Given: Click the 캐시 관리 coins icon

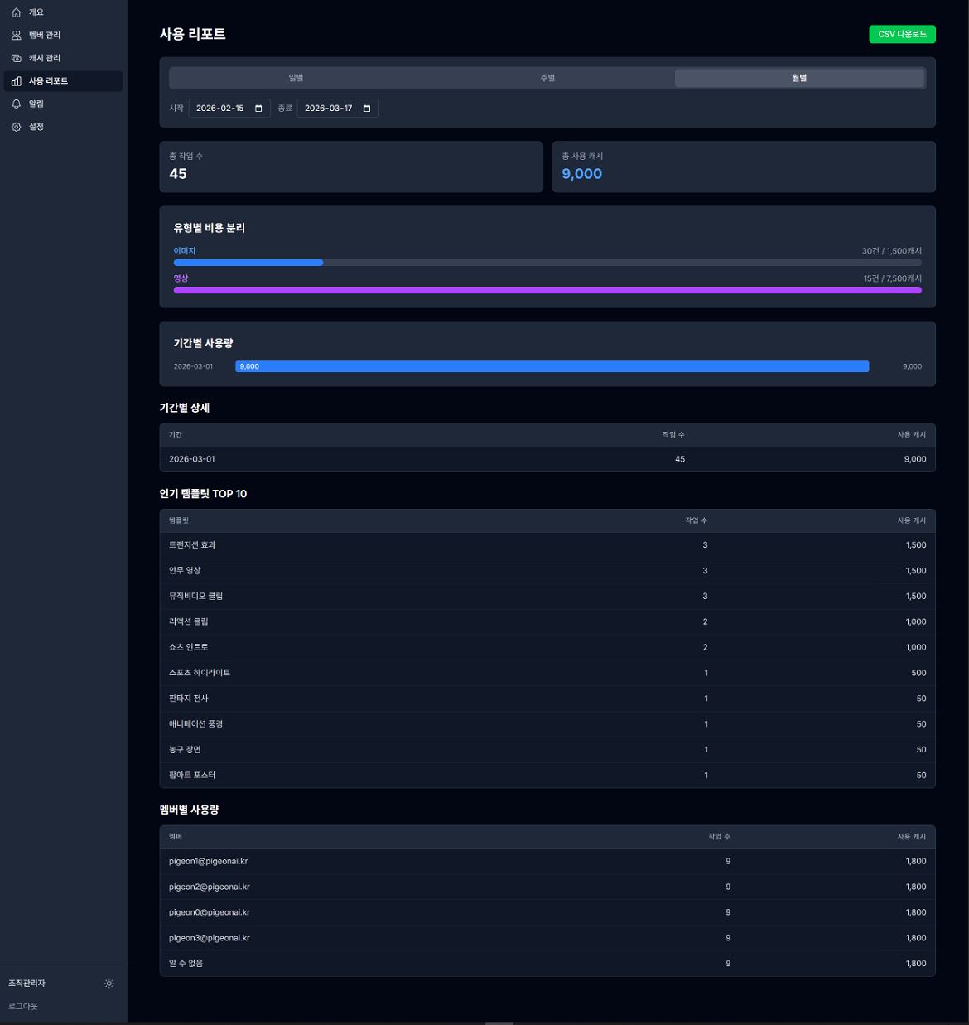Looking at the screenshot, I should [16, 58].
